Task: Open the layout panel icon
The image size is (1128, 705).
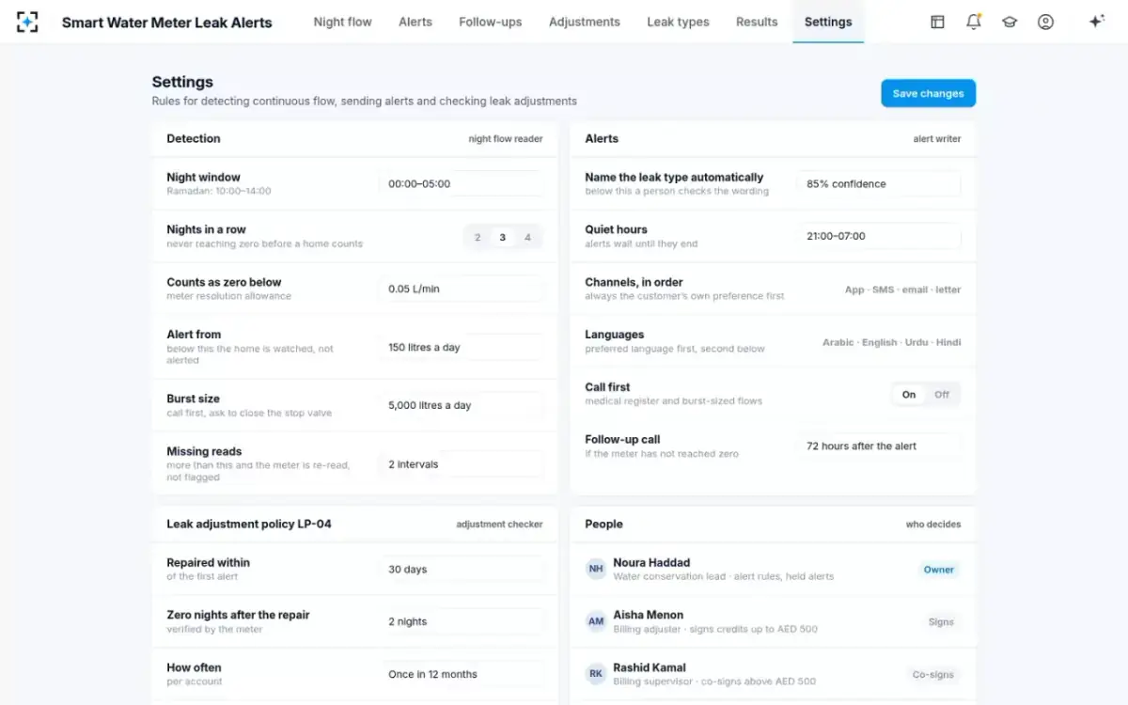Action: click(937, 22)
